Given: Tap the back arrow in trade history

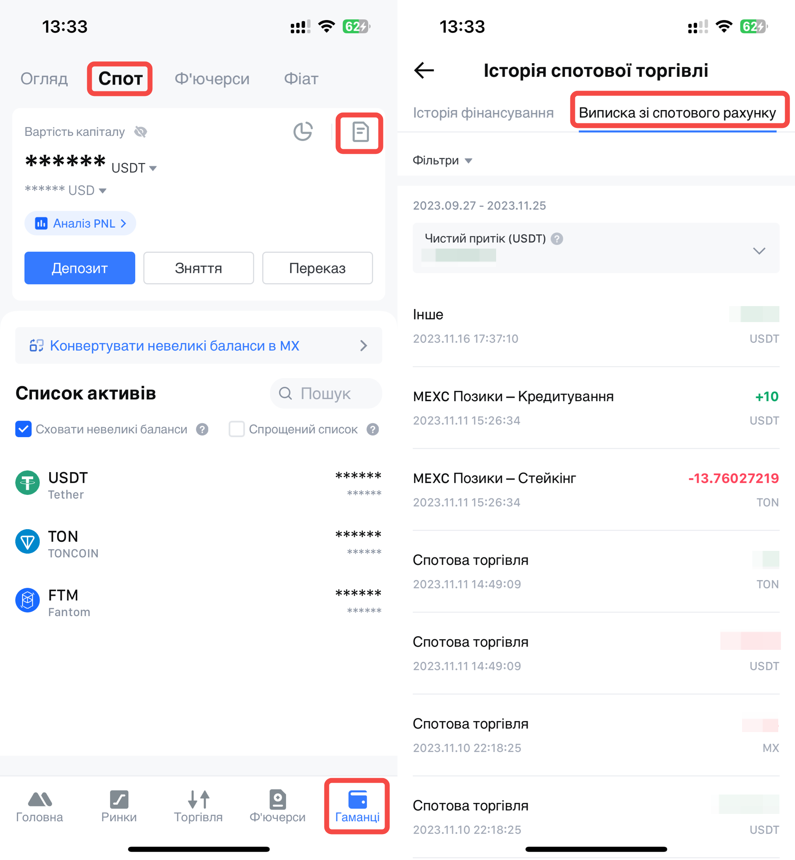Looking at the screenshot, I should pyautogui.click(x=424, y=70).
